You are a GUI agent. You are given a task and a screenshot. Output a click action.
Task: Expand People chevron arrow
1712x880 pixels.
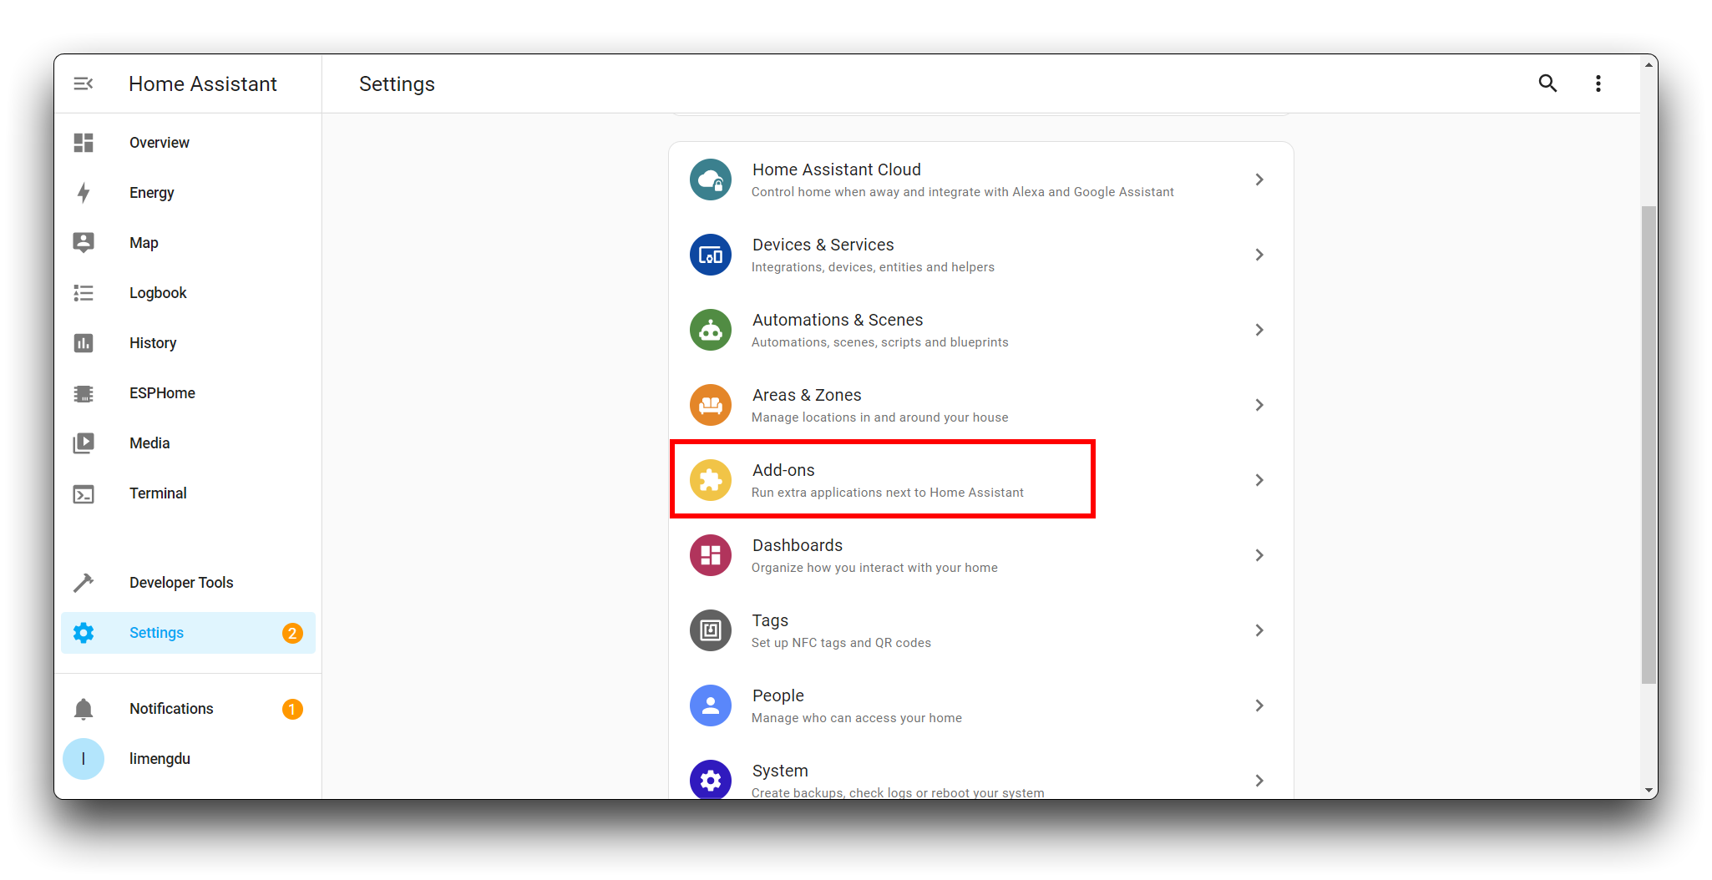coord(1259,706)
